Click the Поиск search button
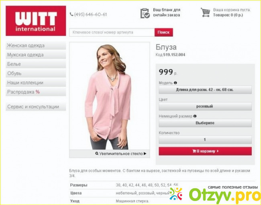Image resolution: width=261 pixels, height=205 pixels. [163, 32]
